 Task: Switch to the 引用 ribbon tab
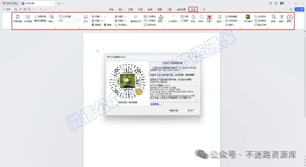point(140,9)
